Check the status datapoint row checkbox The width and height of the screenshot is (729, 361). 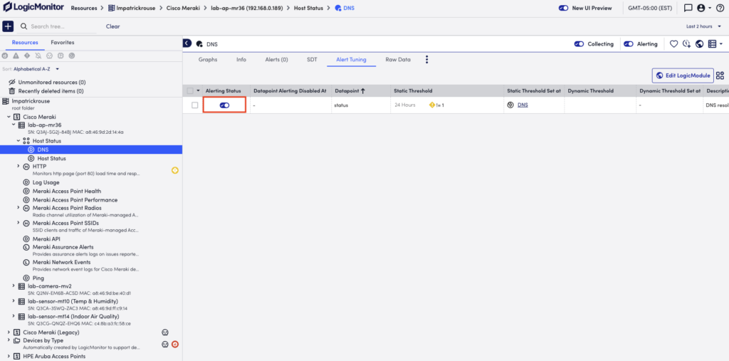pos(195,105)
